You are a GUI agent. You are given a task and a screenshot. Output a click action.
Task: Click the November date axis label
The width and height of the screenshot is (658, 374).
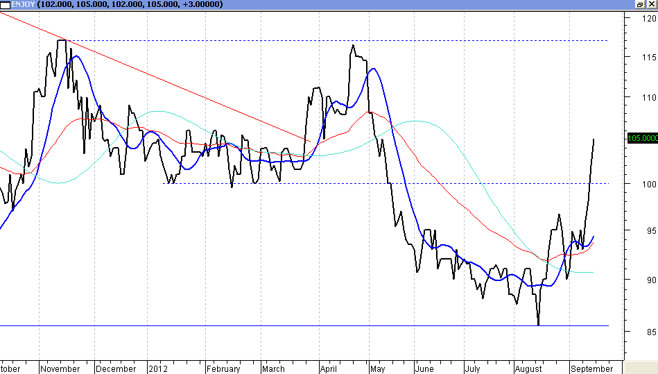coord(60,368)
